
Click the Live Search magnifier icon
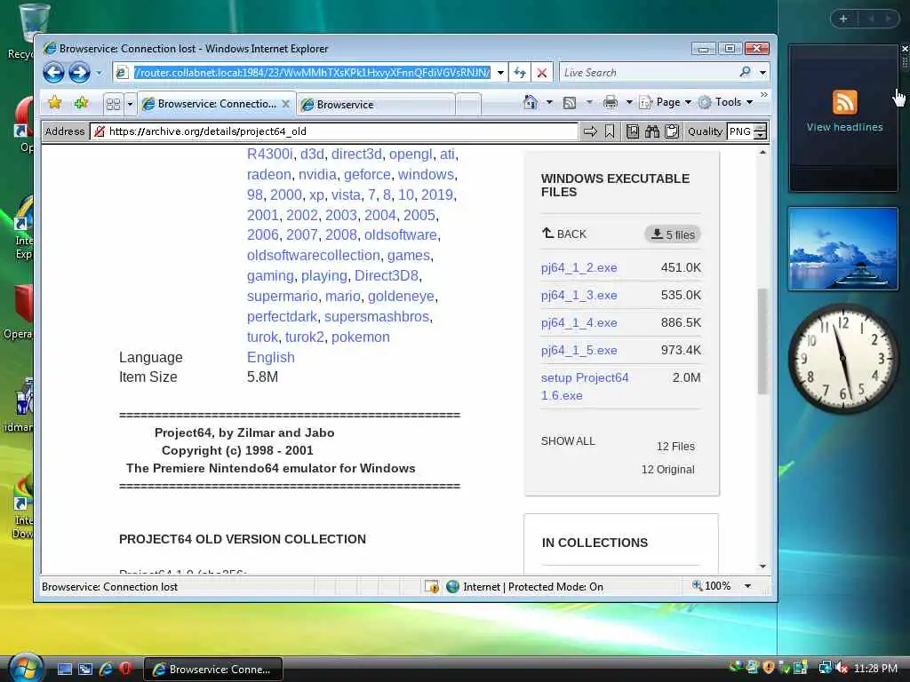[x=746, y=72]
